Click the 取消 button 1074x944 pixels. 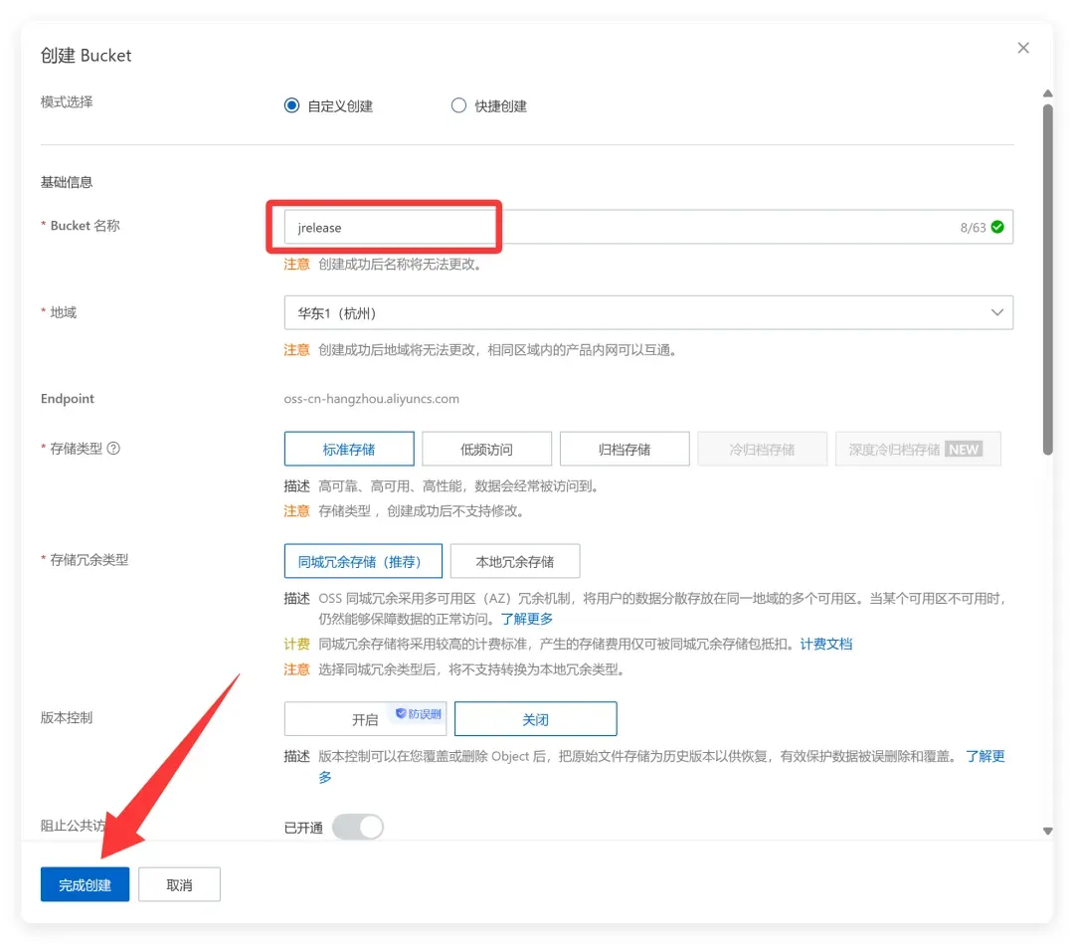[179, 884]
